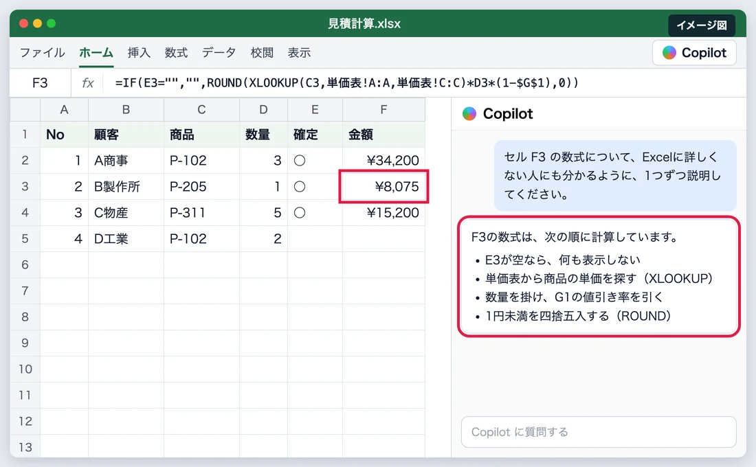The height and width of the screenshot is (467, 756).
Task: Switch to the ホーム tab
Action: (x=96, y=52)
